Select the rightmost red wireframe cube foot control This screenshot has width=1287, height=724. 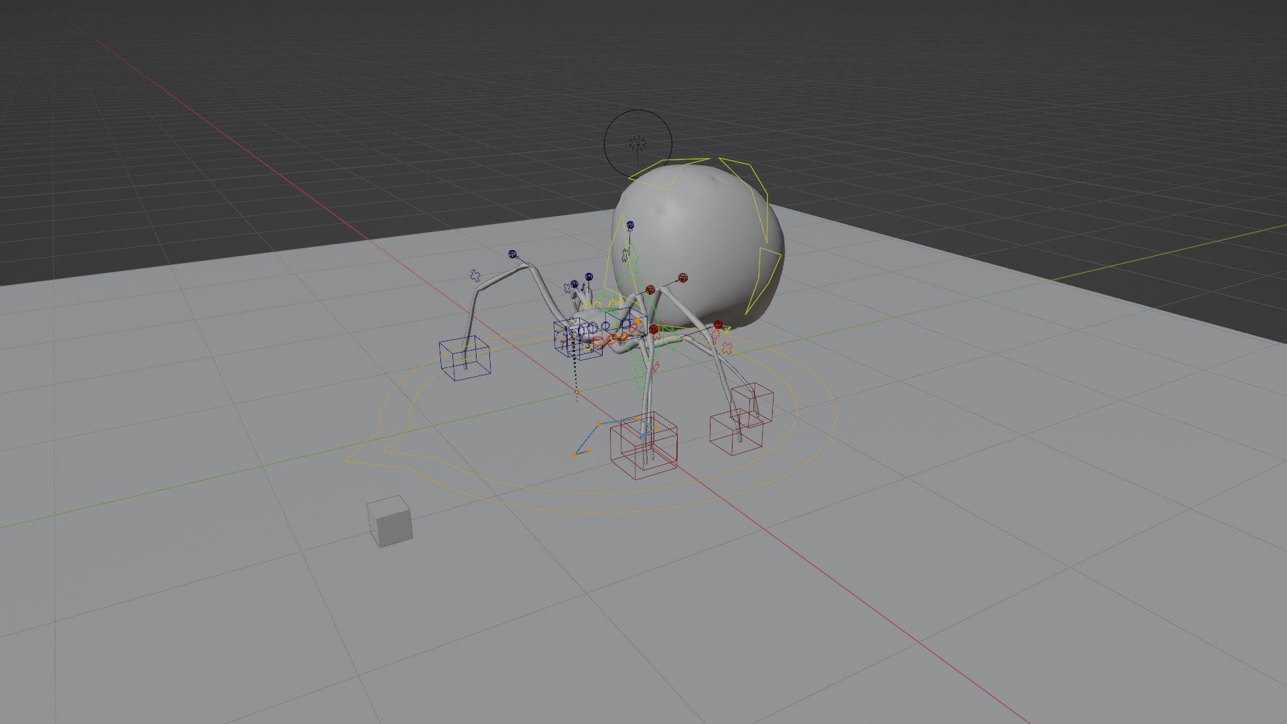point(752,405)
